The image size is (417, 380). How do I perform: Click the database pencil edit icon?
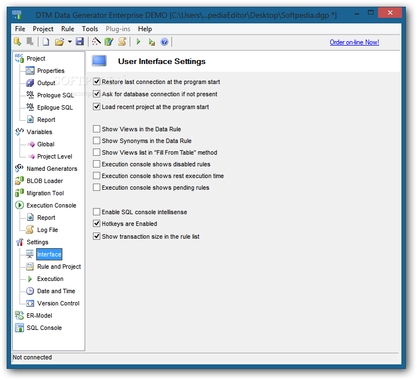[109, 42]
